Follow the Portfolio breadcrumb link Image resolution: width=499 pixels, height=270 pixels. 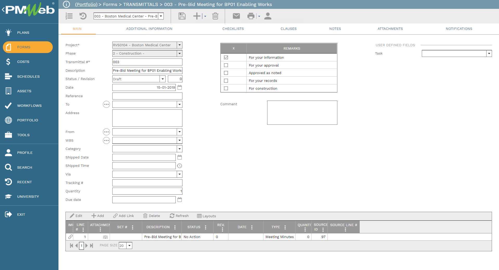tap(86, 4)
